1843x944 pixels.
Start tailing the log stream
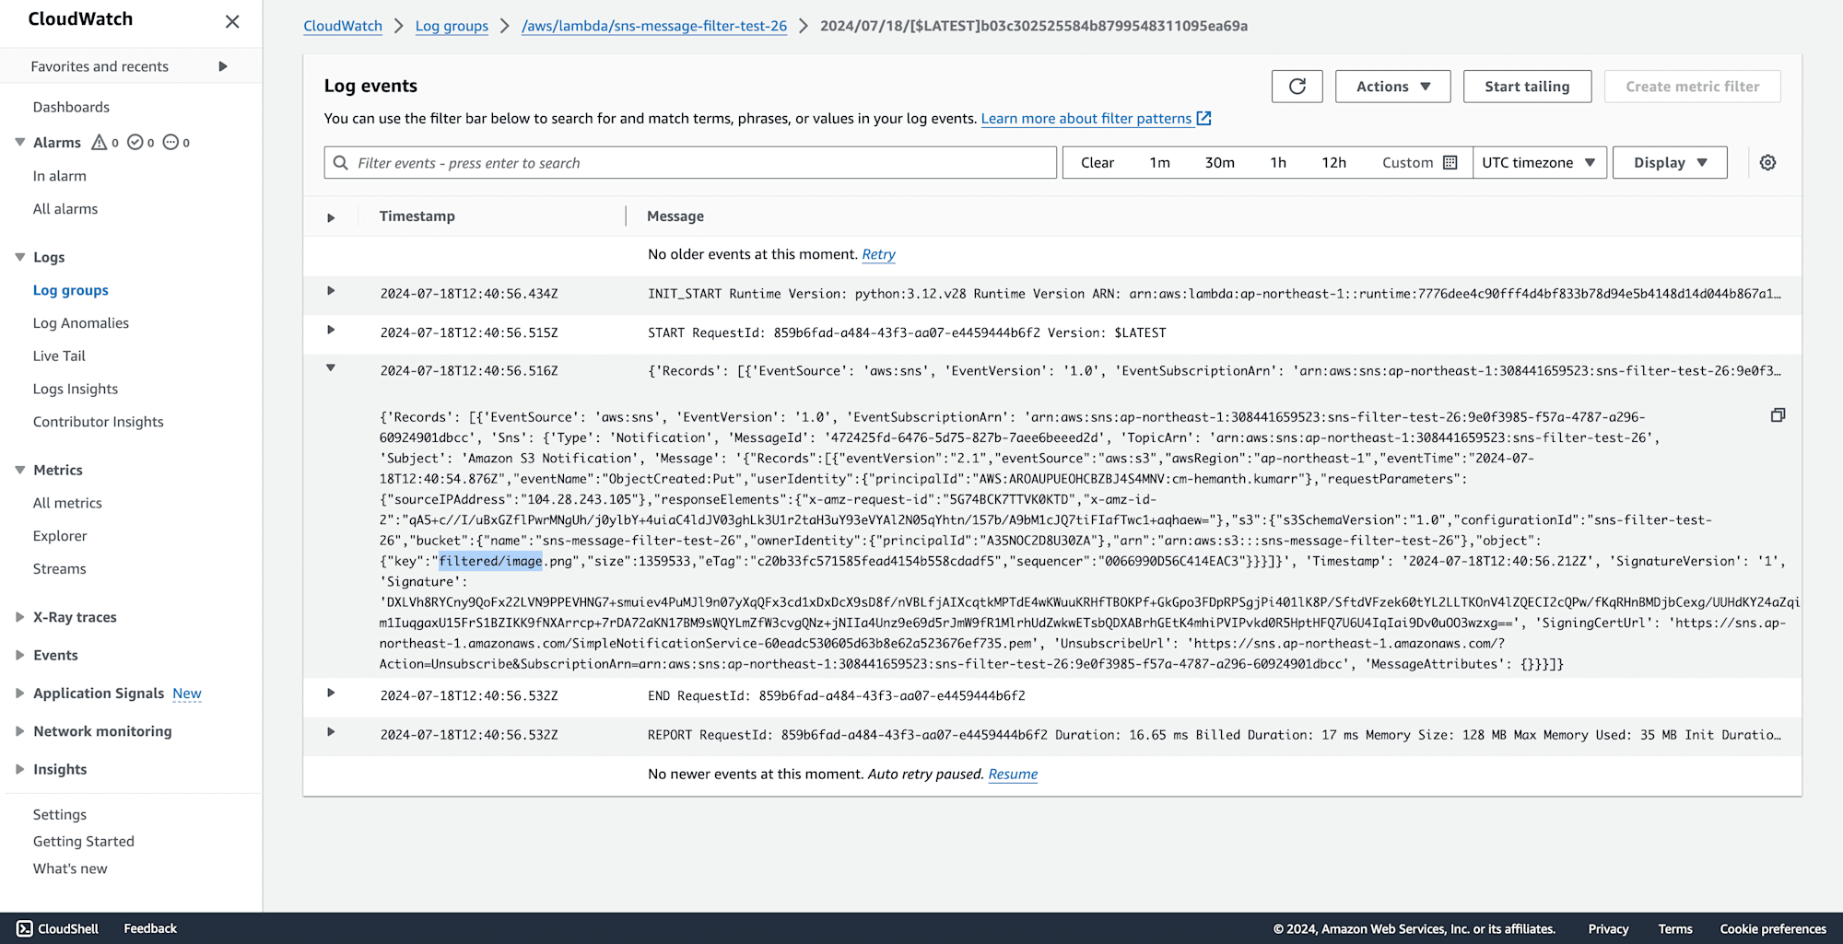pyautogui.click(x=1527, y=87)
